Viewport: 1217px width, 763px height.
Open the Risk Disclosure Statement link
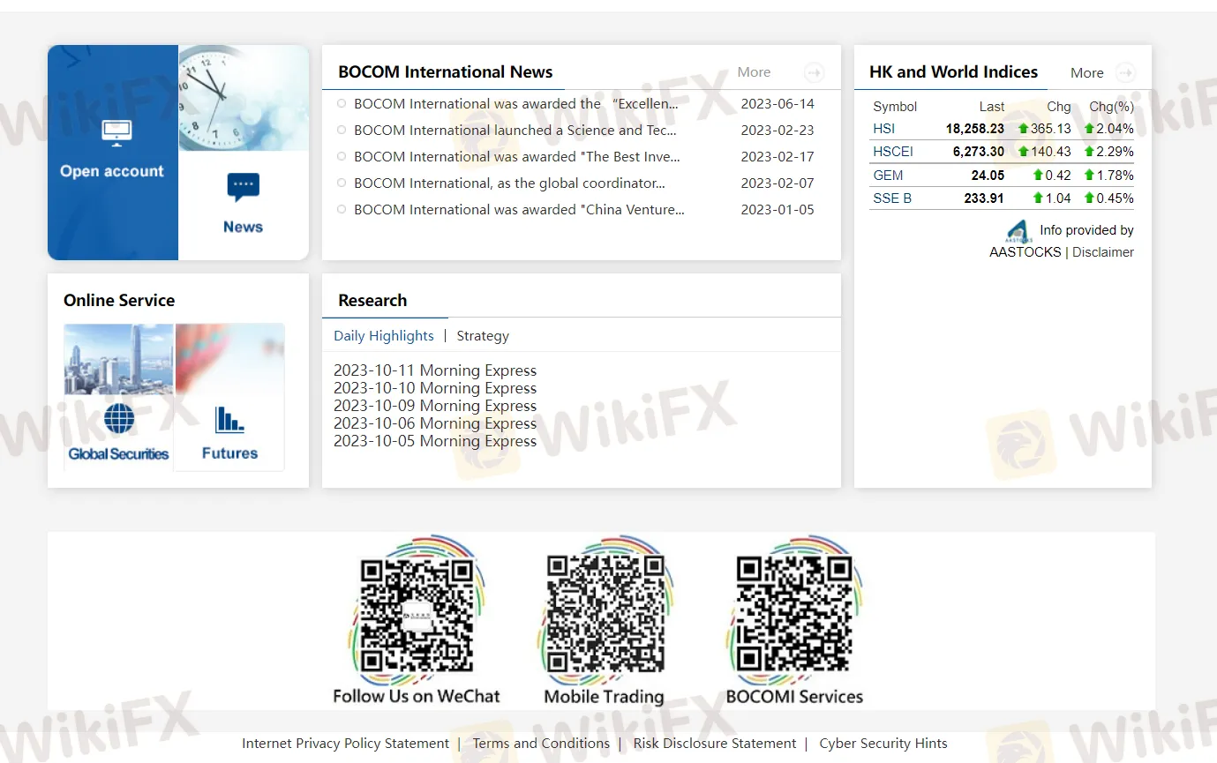tap(714, 744)
